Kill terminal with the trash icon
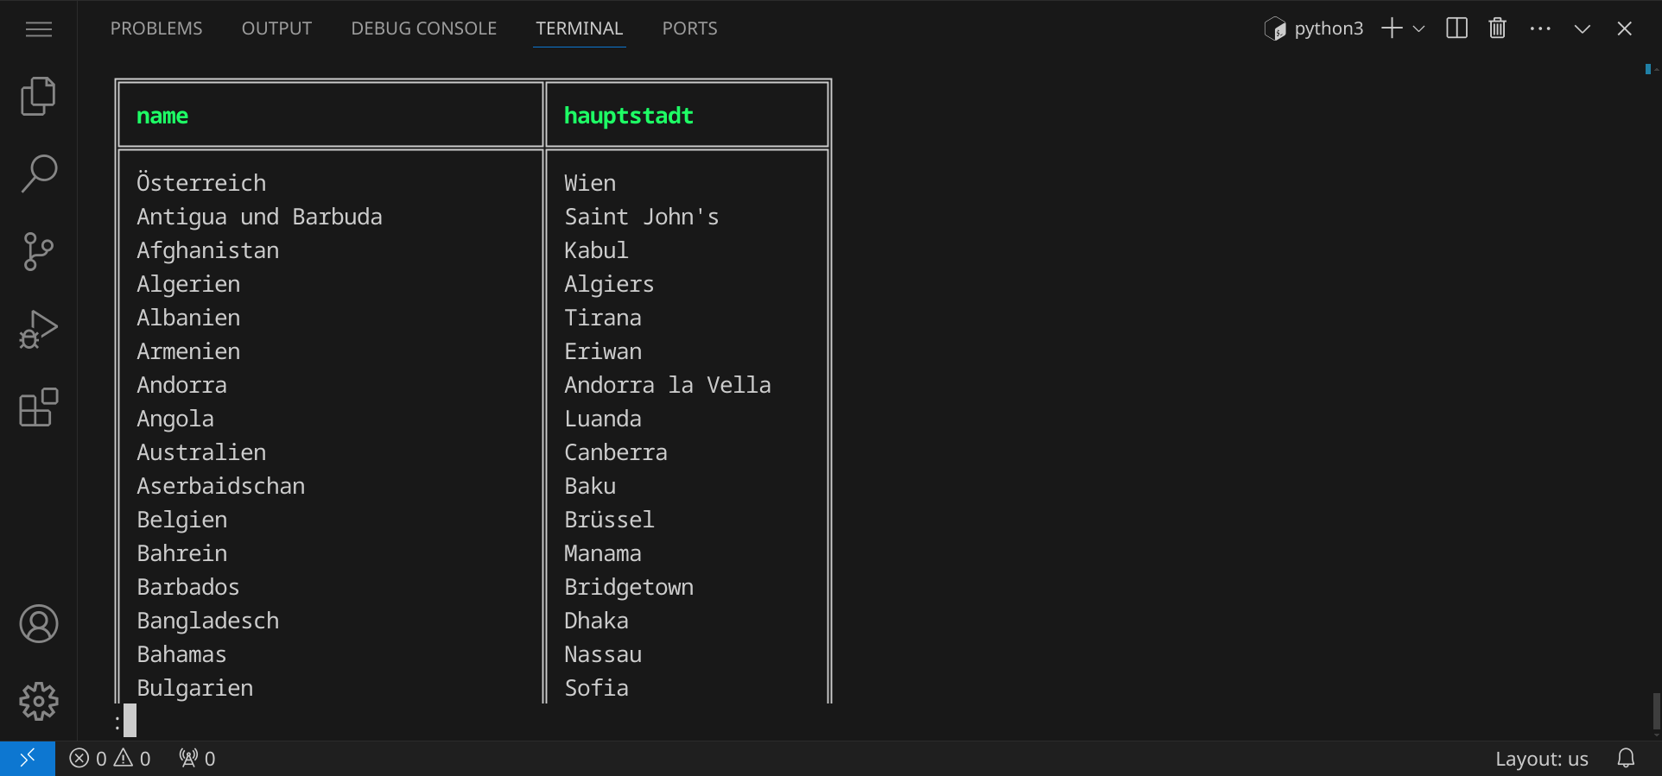The height and width of the screenshot is (776, 1662). [1497, 28]
